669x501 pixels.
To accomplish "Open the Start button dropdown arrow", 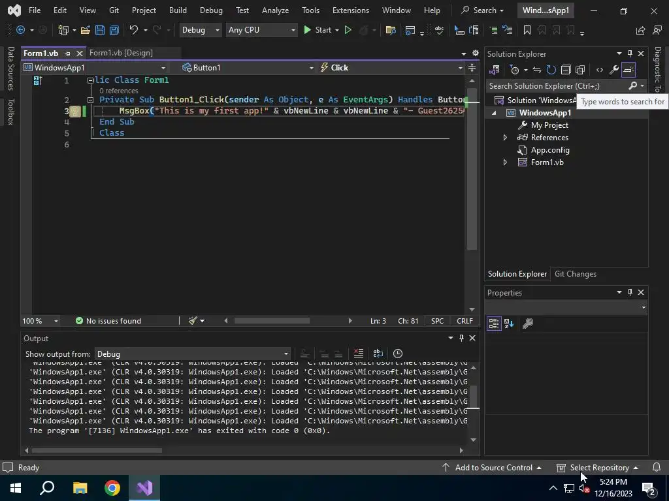I will coord(337,30).
